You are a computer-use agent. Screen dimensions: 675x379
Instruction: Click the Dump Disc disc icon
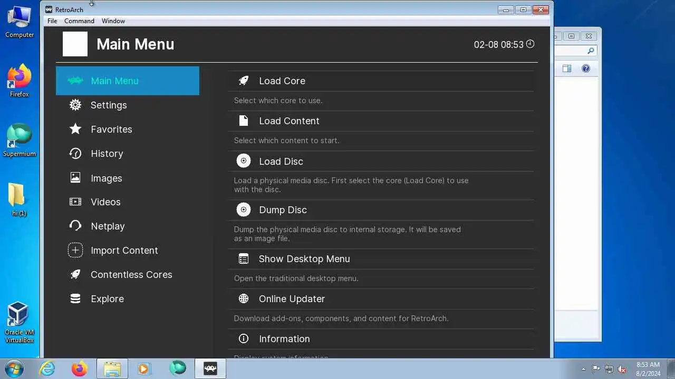click(244, 210)
